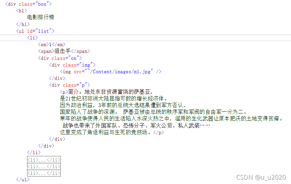The width and height of the screenshot is (291, 184).
Task: Click the <div class="p"> line
Action: click(x=69, y=85)
